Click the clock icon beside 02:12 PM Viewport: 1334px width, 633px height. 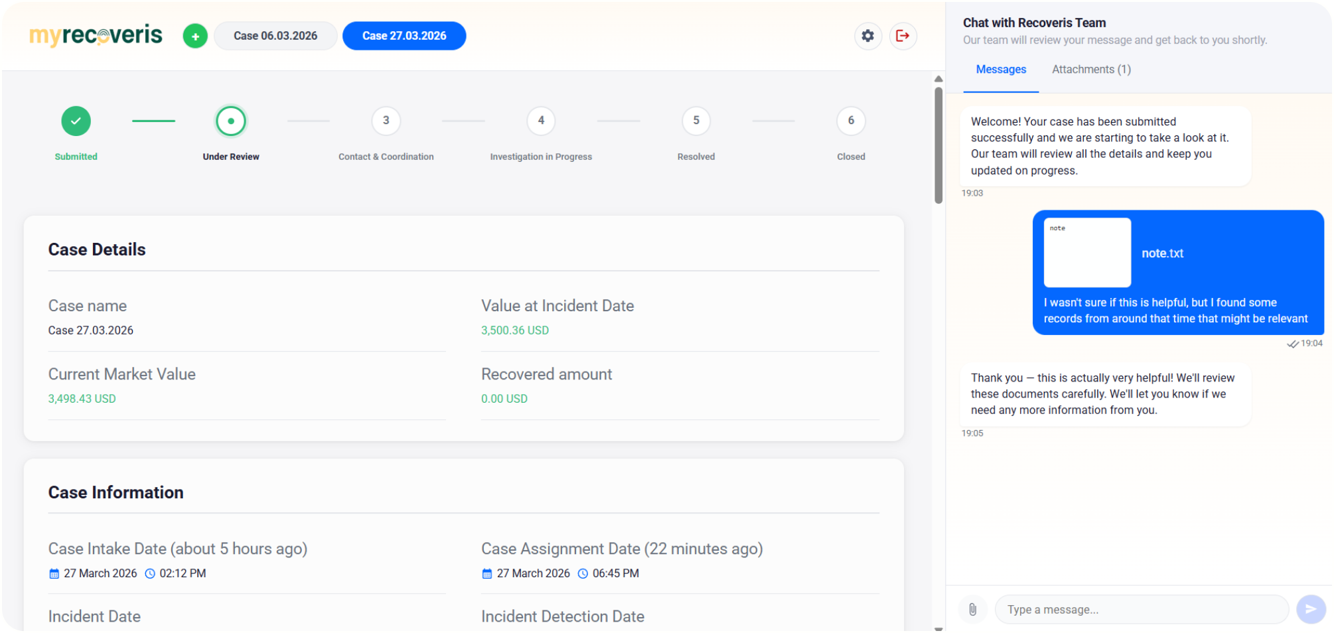click(x=150, y=574)
